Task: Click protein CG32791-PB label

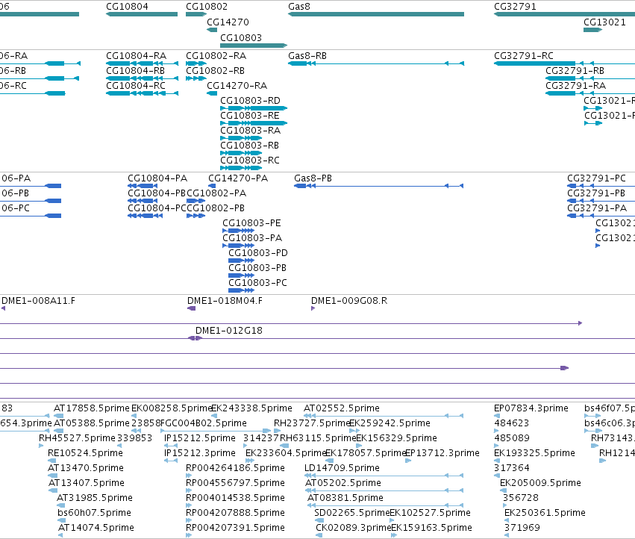Action: 596,193
